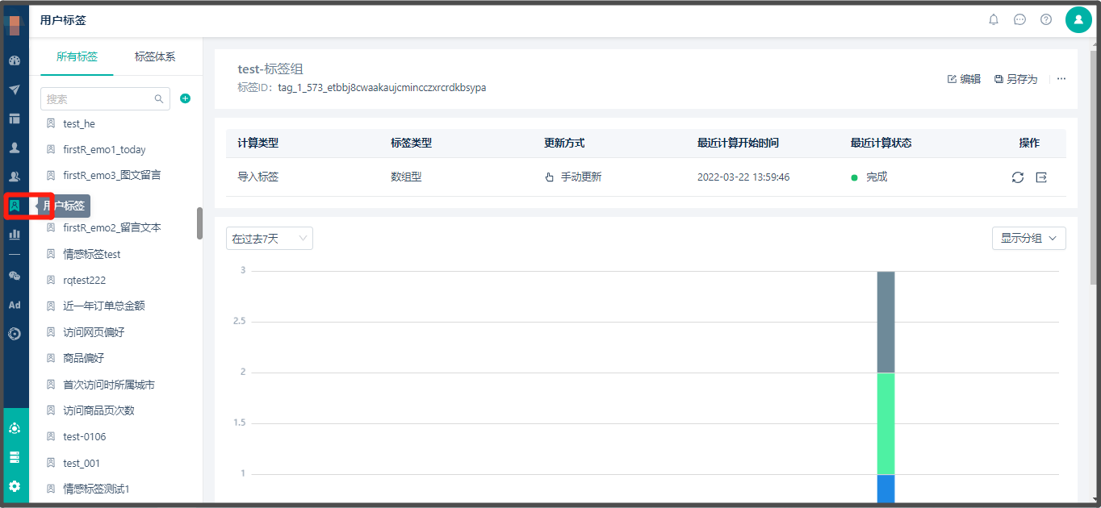Screen dimensions: 1101x508
Task: Open the notification bell icon
Action: coord(994,19)
